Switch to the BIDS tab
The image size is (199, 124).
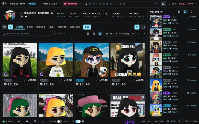pyautogui.click(x=30, y=27)
